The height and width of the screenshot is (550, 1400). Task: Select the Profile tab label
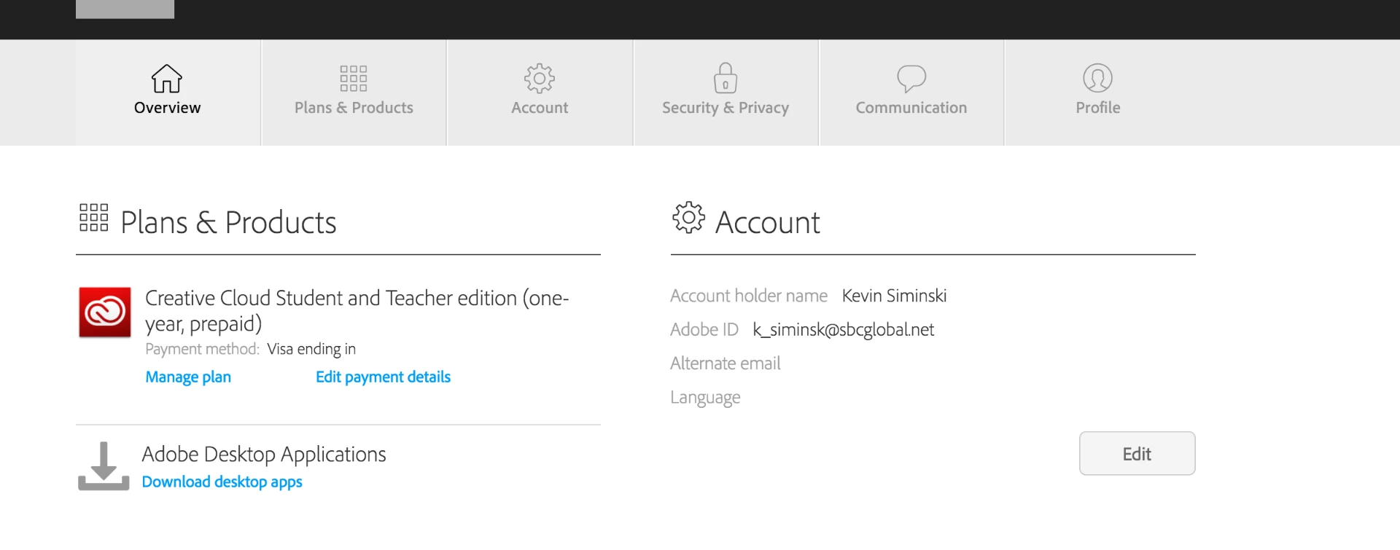click(1097, 108)
